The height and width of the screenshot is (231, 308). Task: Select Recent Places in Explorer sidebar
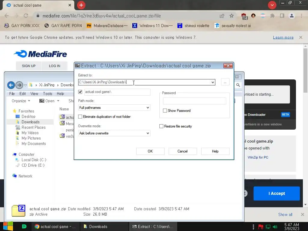[33, 127]
